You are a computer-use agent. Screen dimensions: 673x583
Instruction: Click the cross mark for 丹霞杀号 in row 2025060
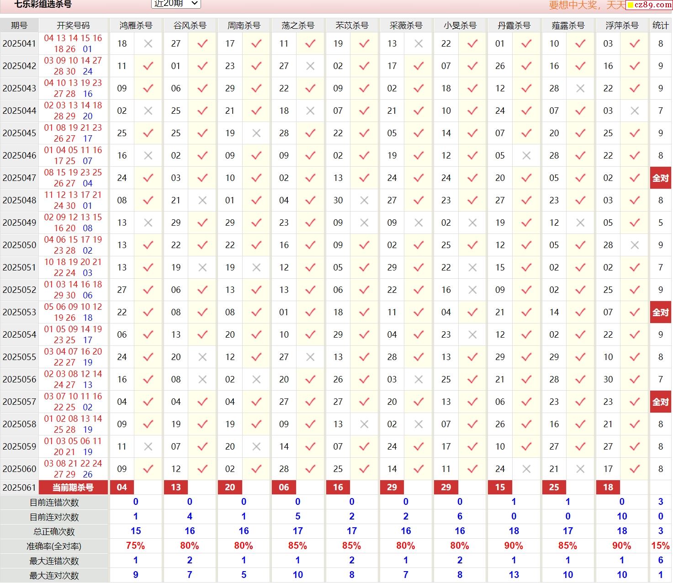tap(526, 469)
